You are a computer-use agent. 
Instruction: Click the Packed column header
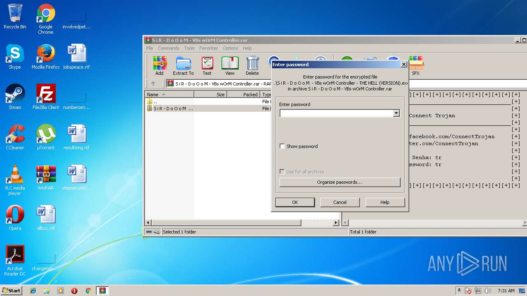click(x=243, y=95)
